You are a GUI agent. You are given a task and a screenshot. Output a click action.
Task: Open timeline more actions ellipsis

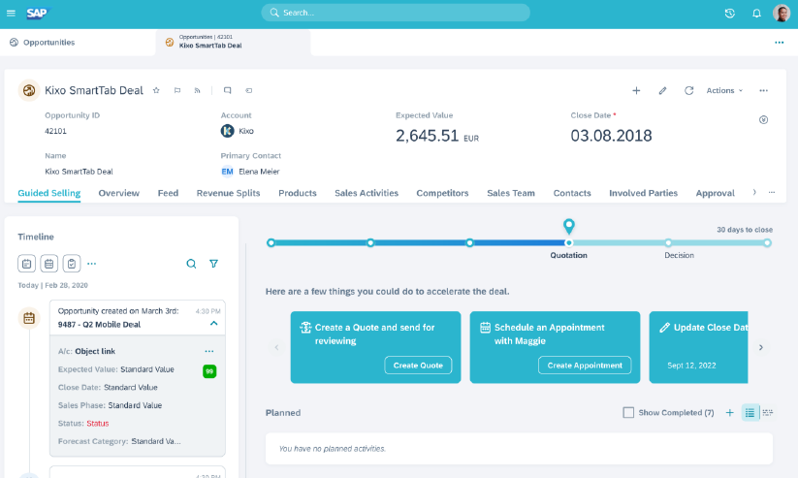(91, 264)
